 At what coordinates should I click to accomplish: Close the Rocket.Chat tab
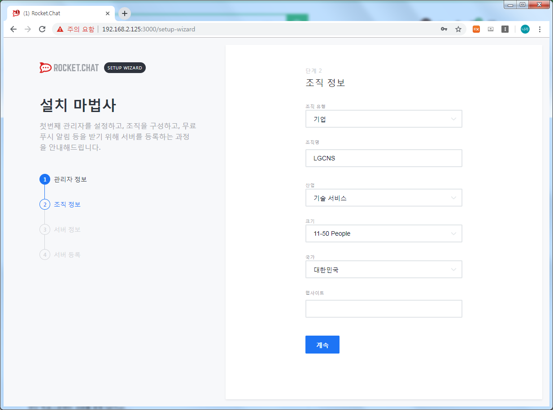click(x=108, y=13)
